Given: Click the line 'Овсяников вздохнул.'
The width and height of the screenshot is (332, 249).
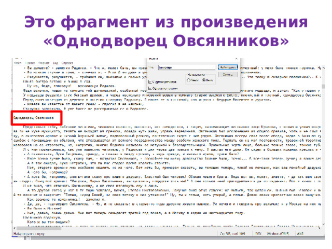Looking at the screenshot, I should (x=42, y=217).
